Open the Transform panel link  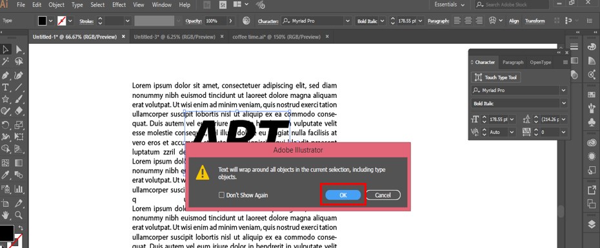tap(535, 21)
